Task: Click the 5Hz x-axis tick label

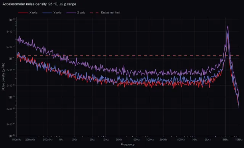Action: pos(92,140)
